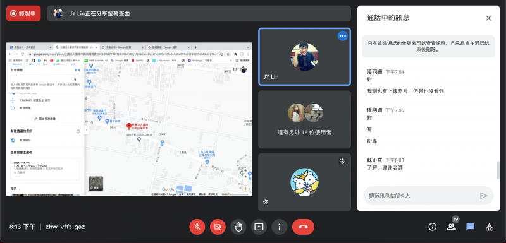
Task: Turn on the camera
Action: pyautogui.click(x=218, y=227)
